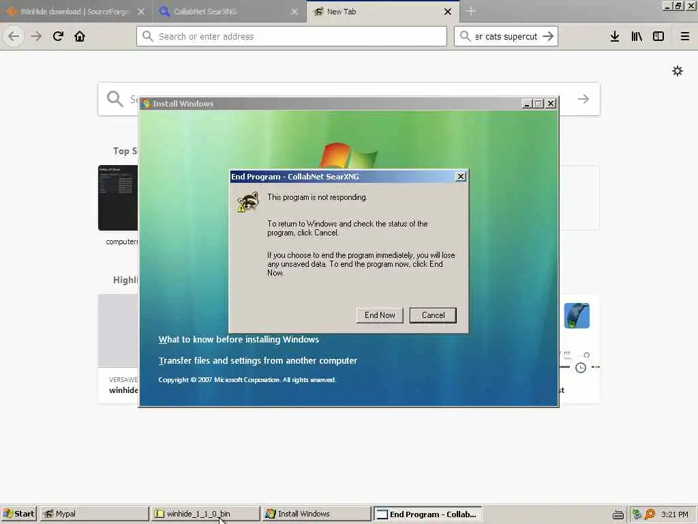Click Cancel in End Program dialog
Image resolution: width=698 pixels, height=524 pixels.
tap(433, 315)
